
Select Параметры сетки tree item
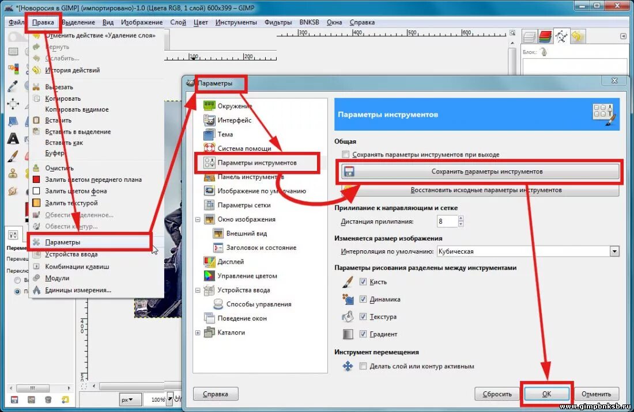tap(244, 205)
